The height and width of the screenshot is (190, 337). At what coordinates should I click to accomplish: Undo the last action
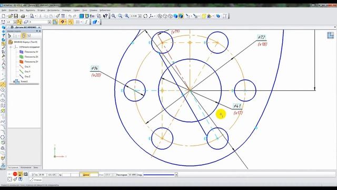pyautogui.click(x=70, y=16)
